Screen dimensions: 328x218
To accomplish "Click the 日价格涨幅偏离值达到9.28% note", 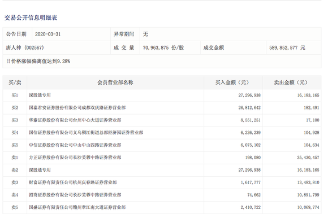I will point(38,61).
